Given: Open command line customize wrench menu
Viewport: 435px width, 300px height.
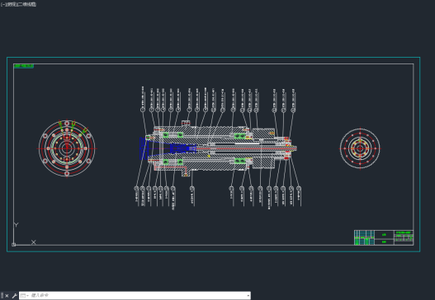Looking at the screenshot, I should [x=14, y=296].
